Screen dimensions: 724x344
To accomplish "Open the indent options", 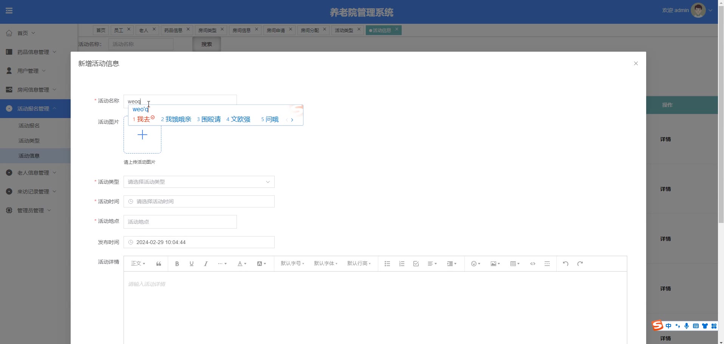I will coord(452,264).
